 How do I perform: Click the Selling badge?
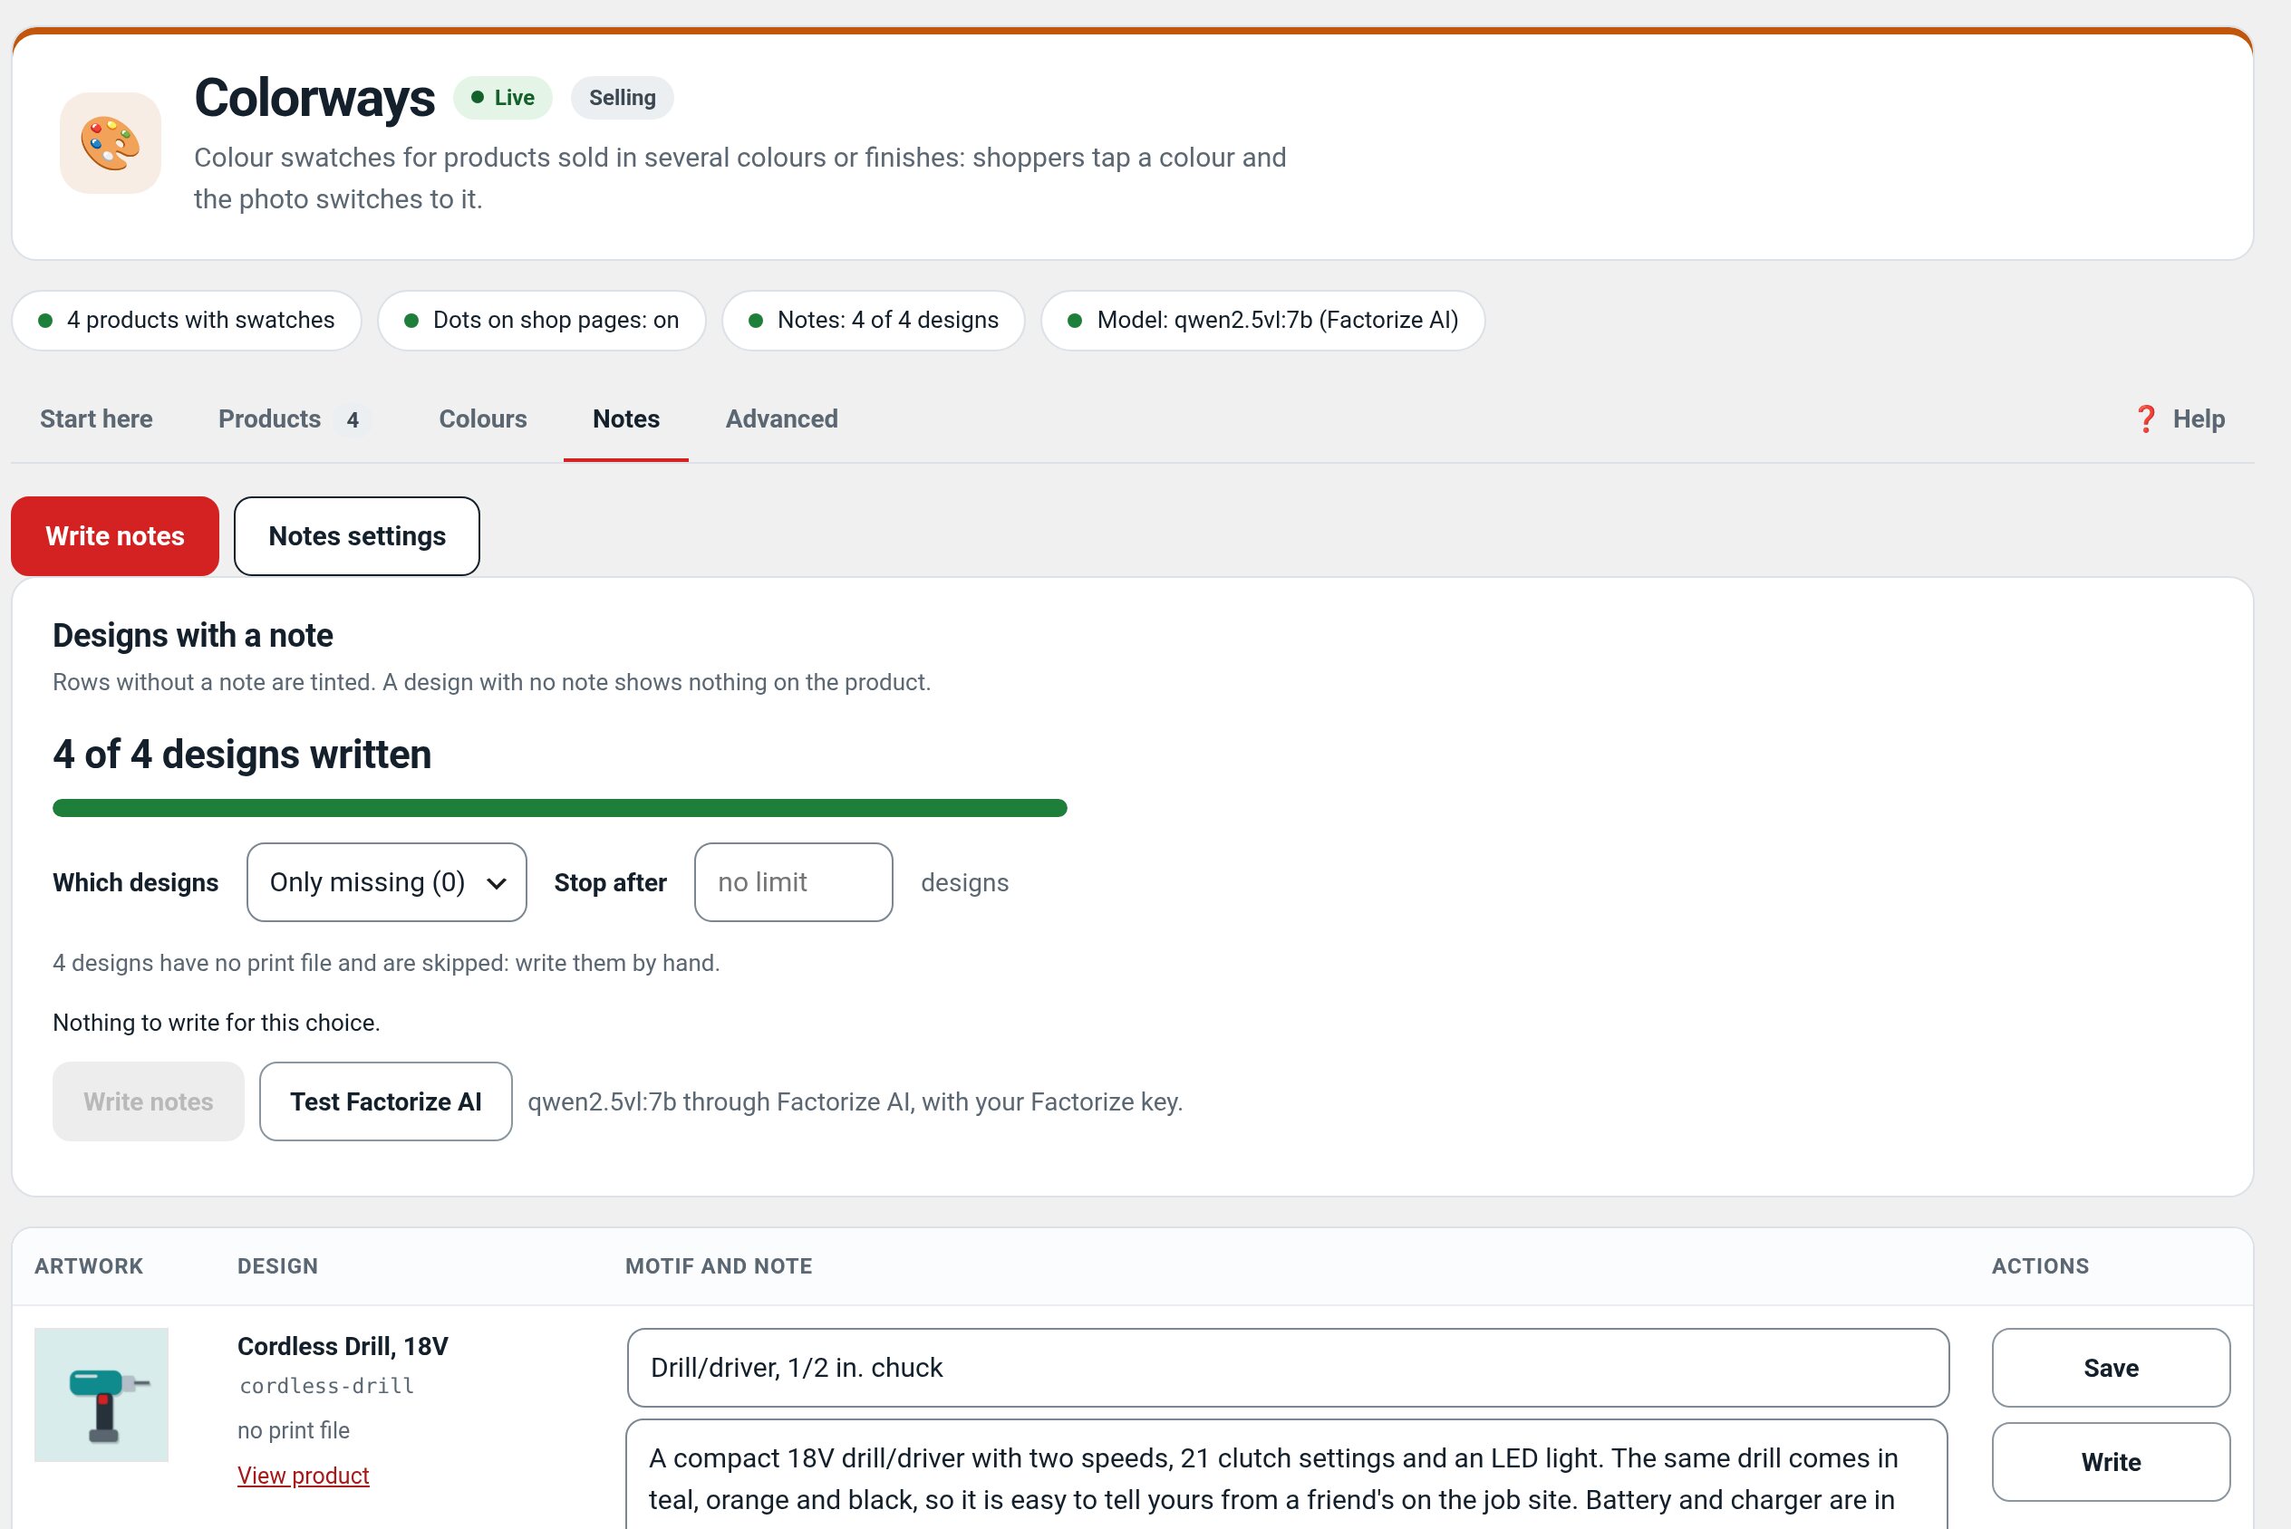(x=623, y=98)
